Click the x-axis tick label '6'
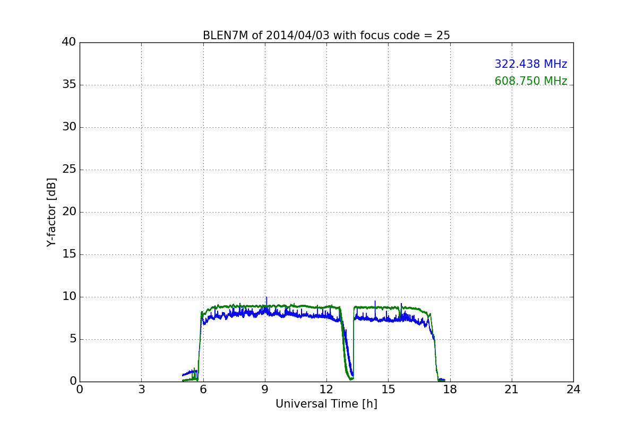 (203, 390)
